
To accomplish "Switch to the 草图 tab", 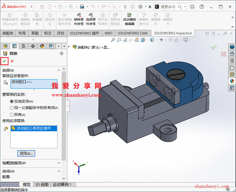I will [35, 33].
